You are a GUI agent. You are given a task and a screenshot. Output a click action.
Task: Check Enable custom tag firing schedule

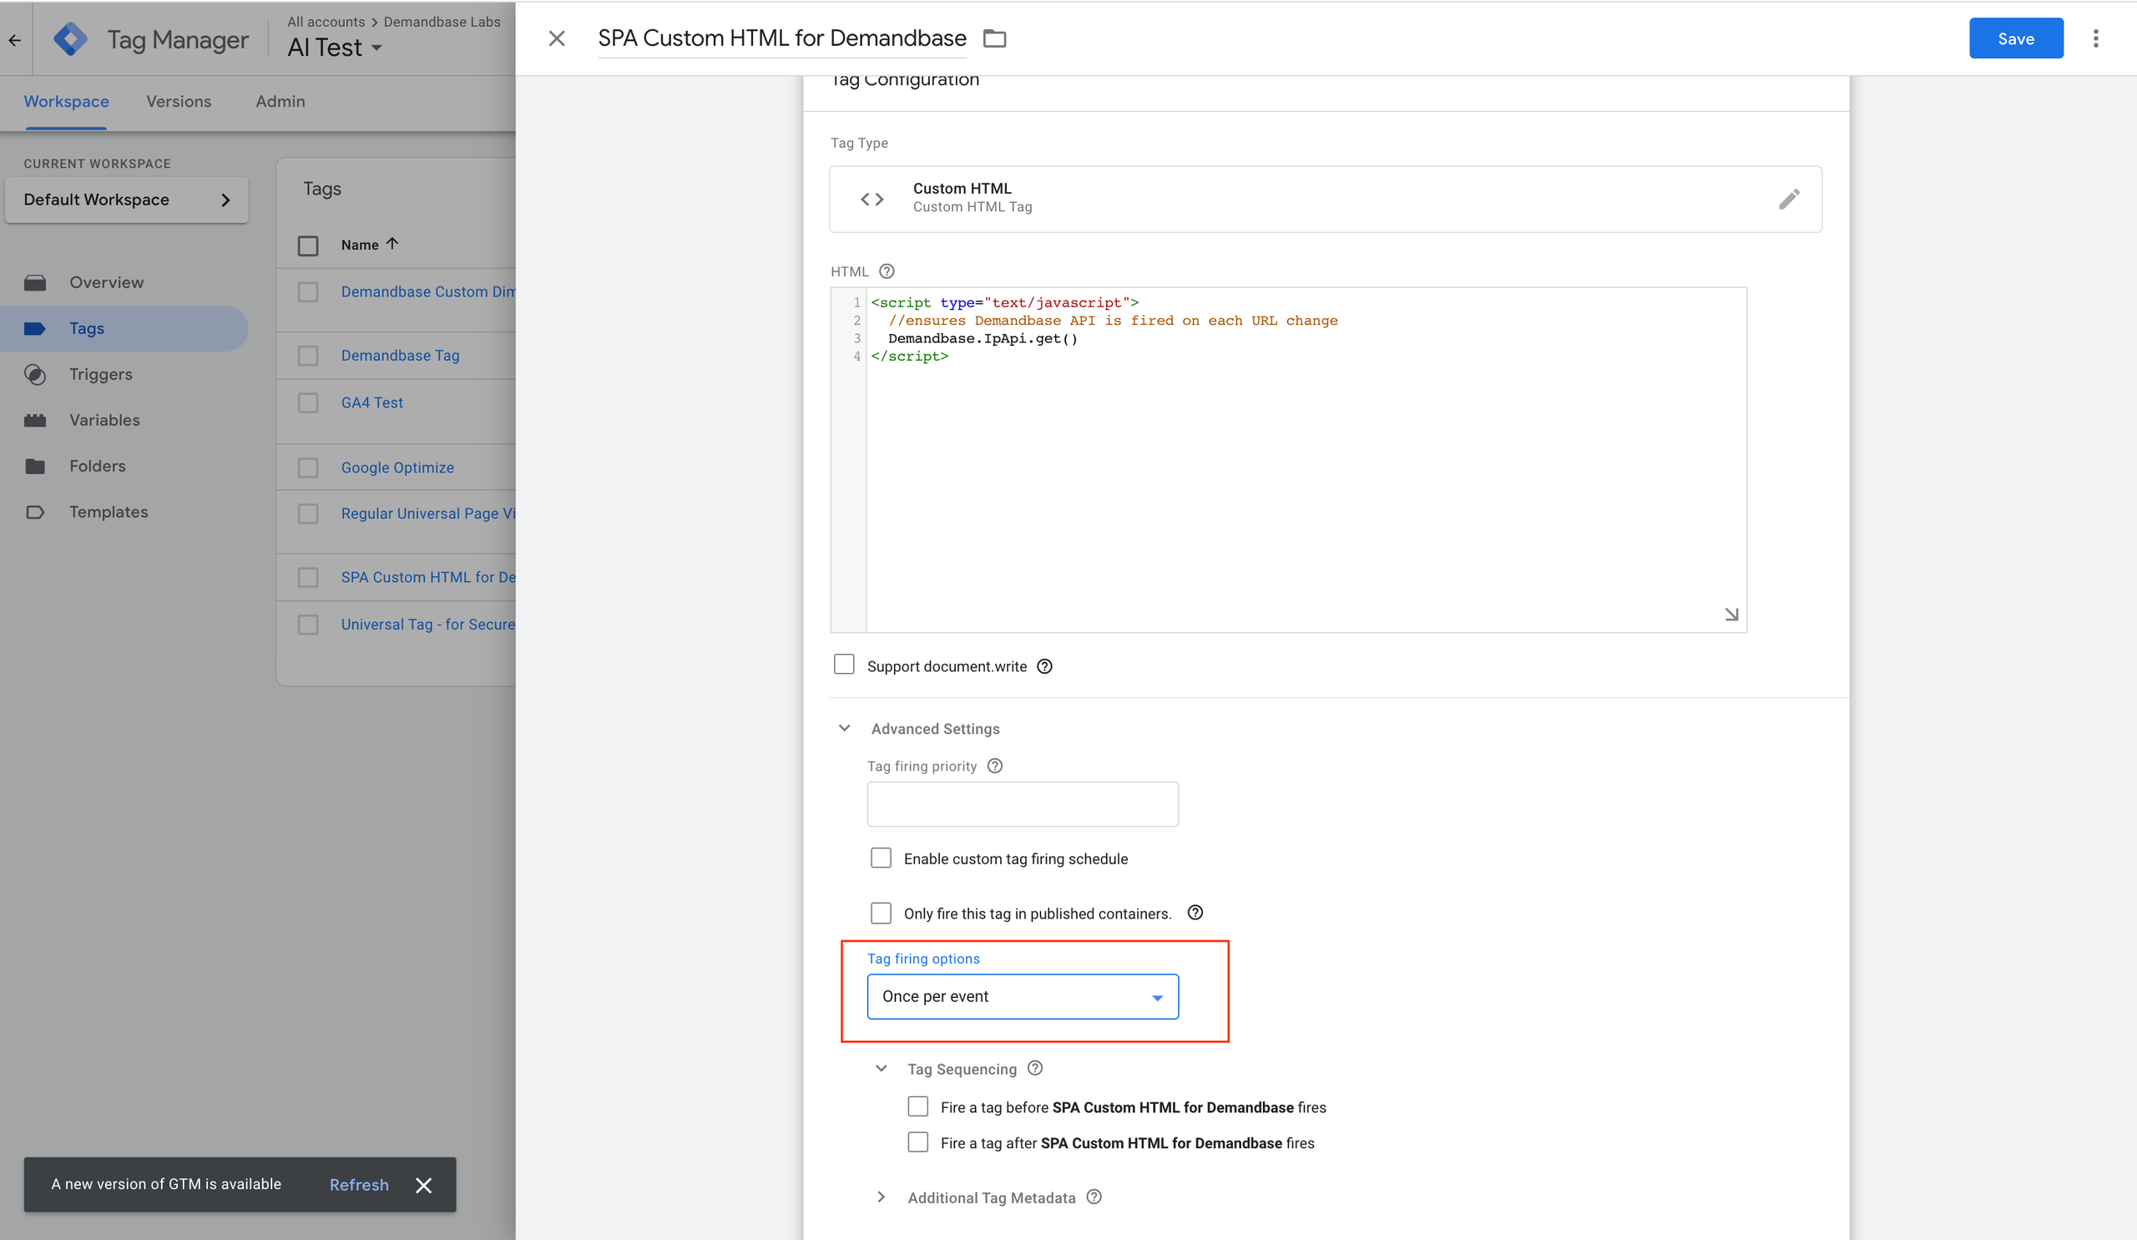click(x=881, y=858)
